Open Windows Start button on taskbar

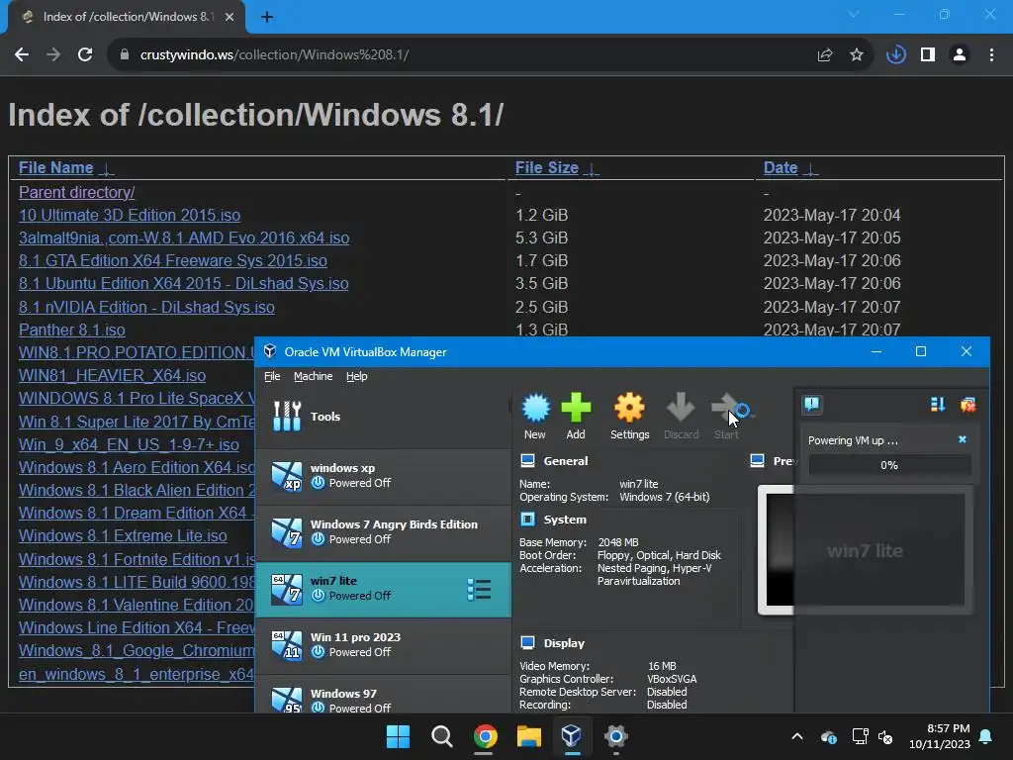pos(398,736)
